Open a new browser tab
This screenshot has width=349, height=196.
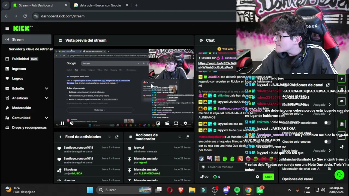[136, 5]
